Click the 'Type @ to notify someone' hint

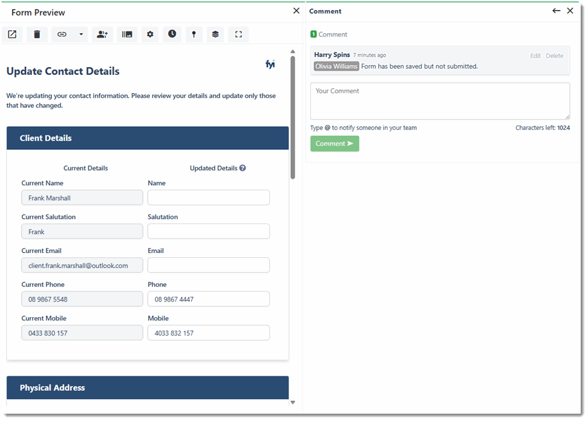[364, 127]
